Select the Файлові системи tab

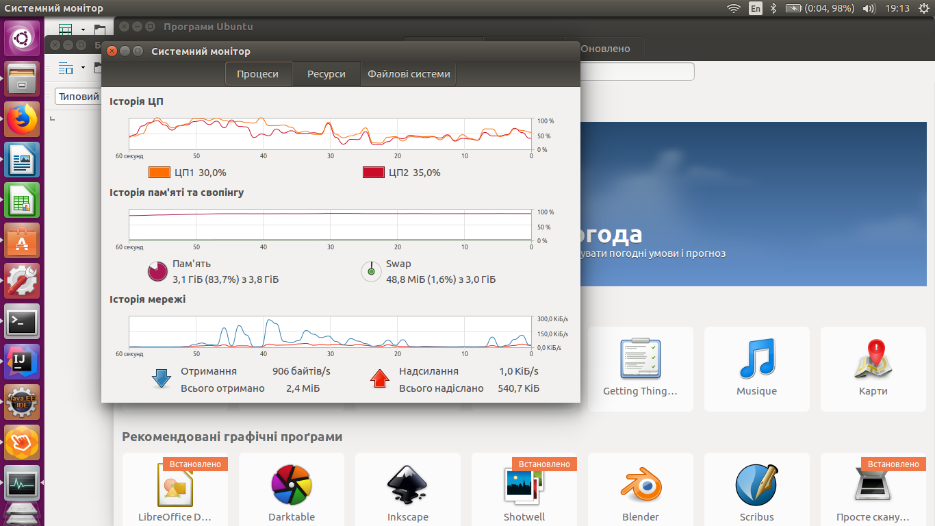409,74
